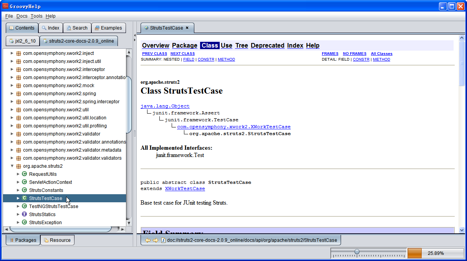The width and height of the screenshot is (467, 261).
Task: Expand the com.opensymphony.xwork2.validator.validators package node
Action: (x=12, y=158)
